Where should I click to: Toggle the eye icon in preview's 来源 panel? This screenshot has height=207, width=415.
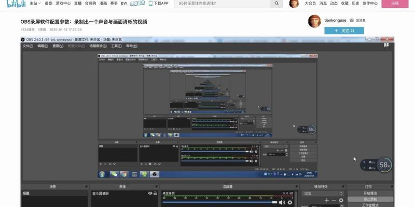click(174, 146)
